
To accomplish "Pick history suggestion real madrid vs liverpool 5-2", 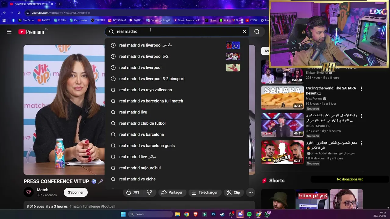I will click(177, 57).
